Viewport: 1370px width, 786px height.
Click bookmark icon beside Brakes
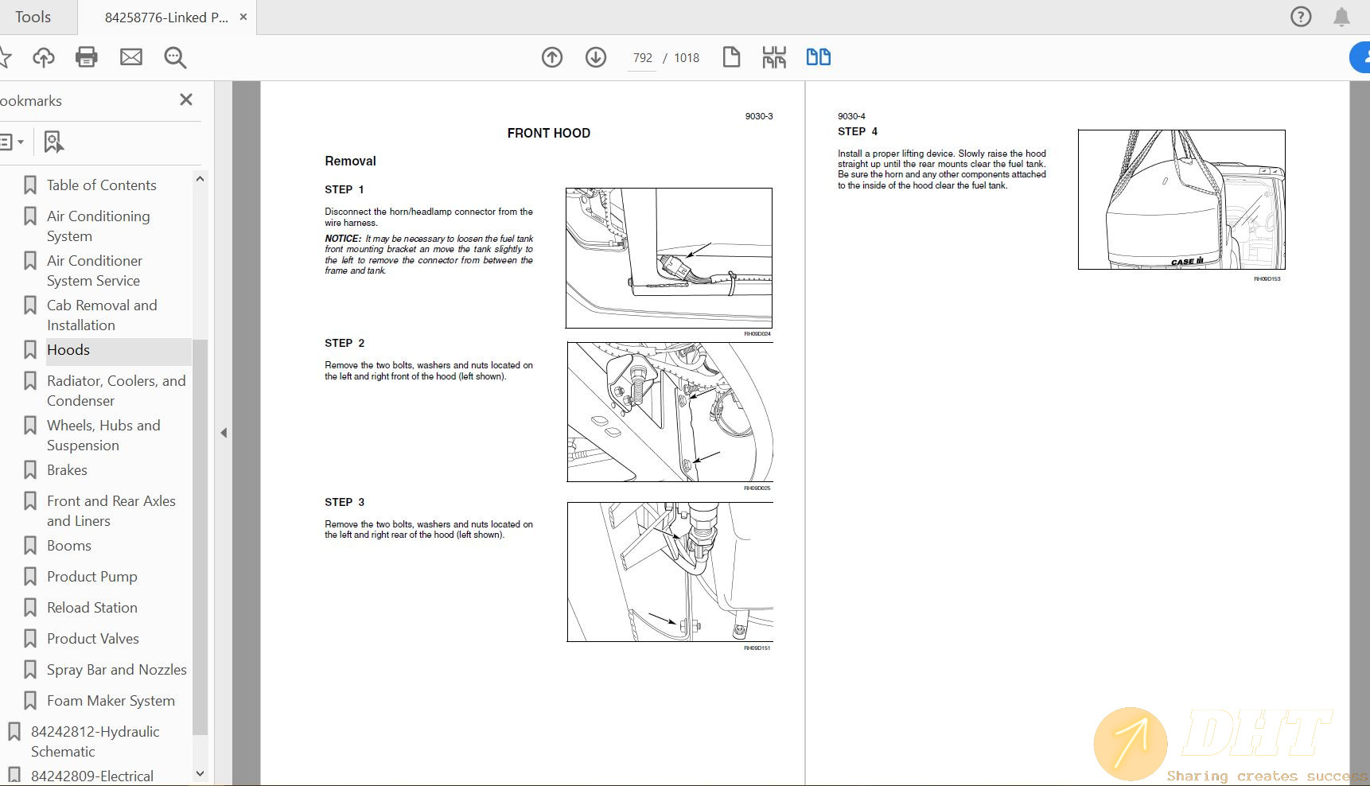[30, 470]
